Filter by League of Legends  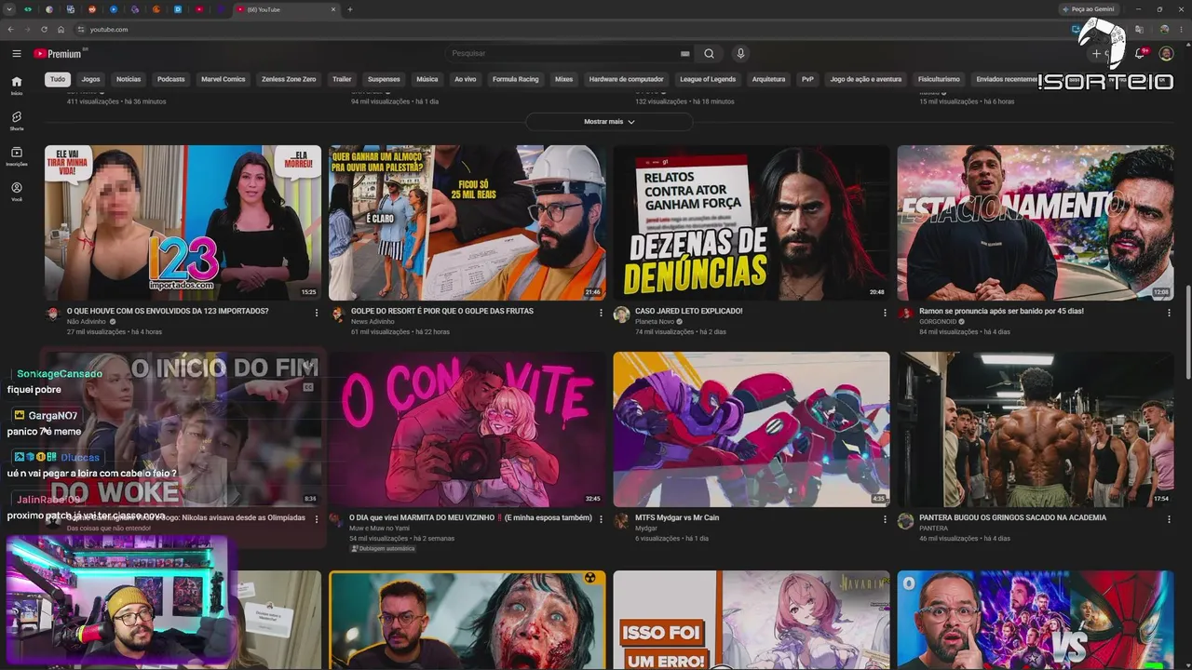708,79
